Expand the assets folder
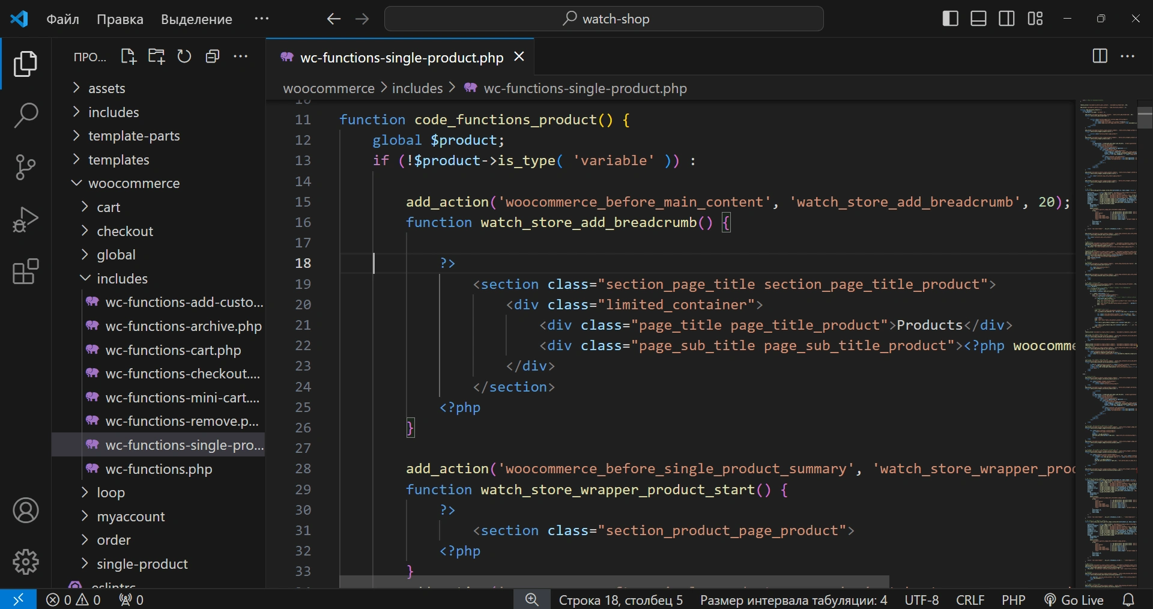1153x609 pixels. pos(106,88)
